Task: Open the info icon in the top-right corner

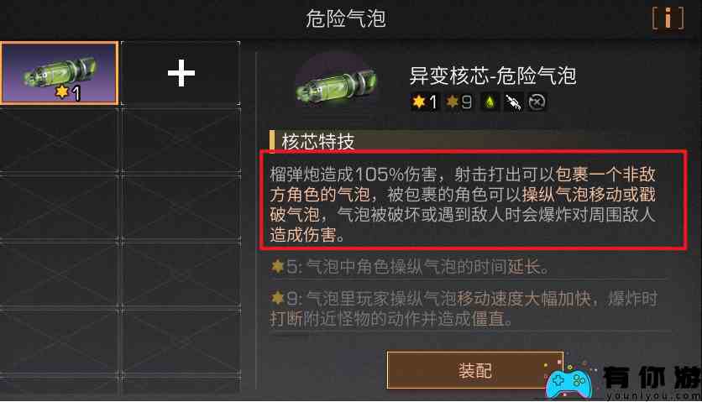Action: pyautogui.click(x=668, y=19)
